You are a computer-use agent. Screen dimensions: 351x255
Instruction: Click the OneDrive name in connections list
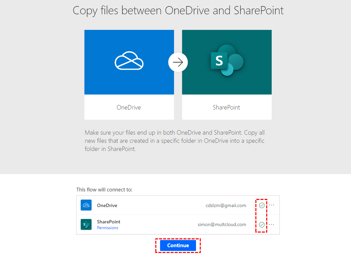pyautogui.click(x=107, y=205)
